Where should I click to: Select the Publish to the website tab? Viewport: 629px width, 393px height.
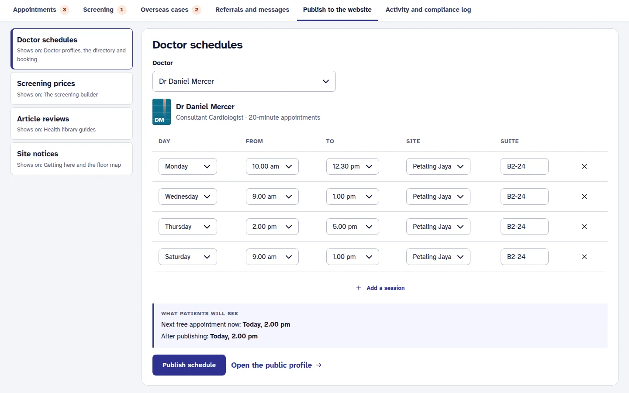pyautogui.click(x=337, y=10)
